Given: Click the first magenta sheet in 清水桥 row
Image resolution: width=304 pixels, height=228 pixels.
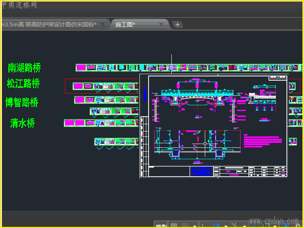Looking at the screenshot, I should click(x=69, y=123).
